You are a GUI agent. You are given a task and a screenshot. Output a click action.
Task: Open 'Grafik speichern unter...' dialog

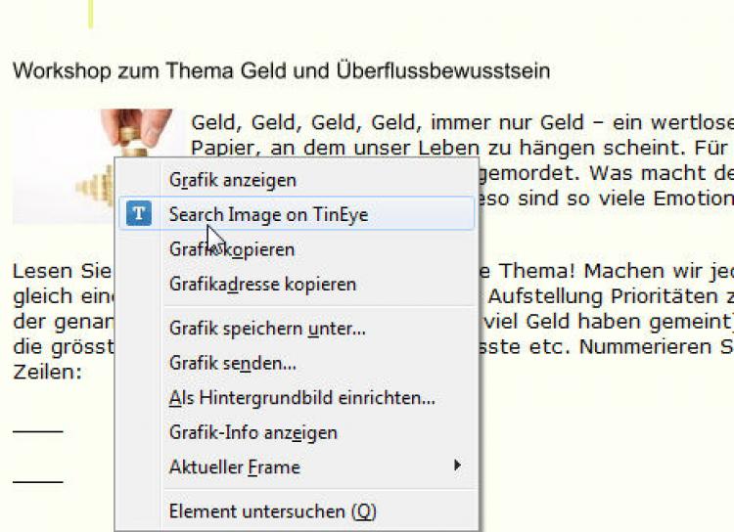(267, 329)
